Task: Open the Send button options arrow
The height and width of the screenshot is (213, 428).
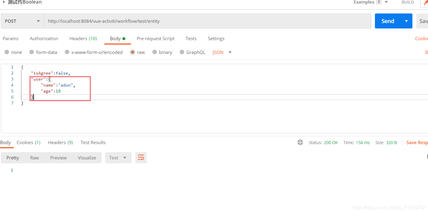Action: click(x=406, y=21)
